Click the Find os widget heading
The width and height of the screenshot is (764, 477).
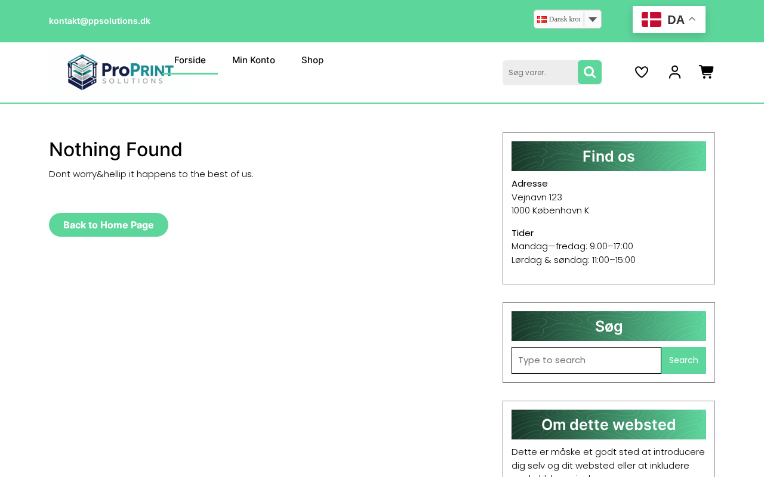(609, 156)
